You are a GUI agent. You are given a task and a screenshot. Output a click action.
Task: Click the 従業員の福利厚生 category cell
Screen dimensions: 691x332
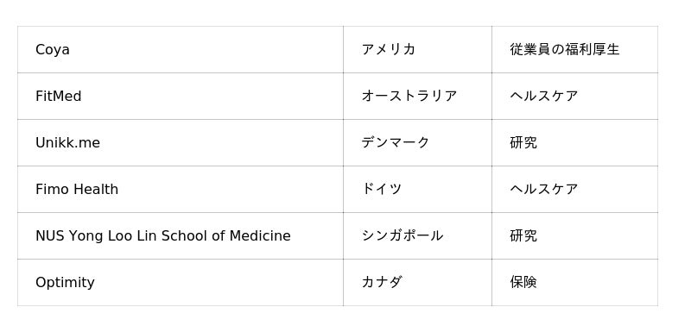coord(574,50)
